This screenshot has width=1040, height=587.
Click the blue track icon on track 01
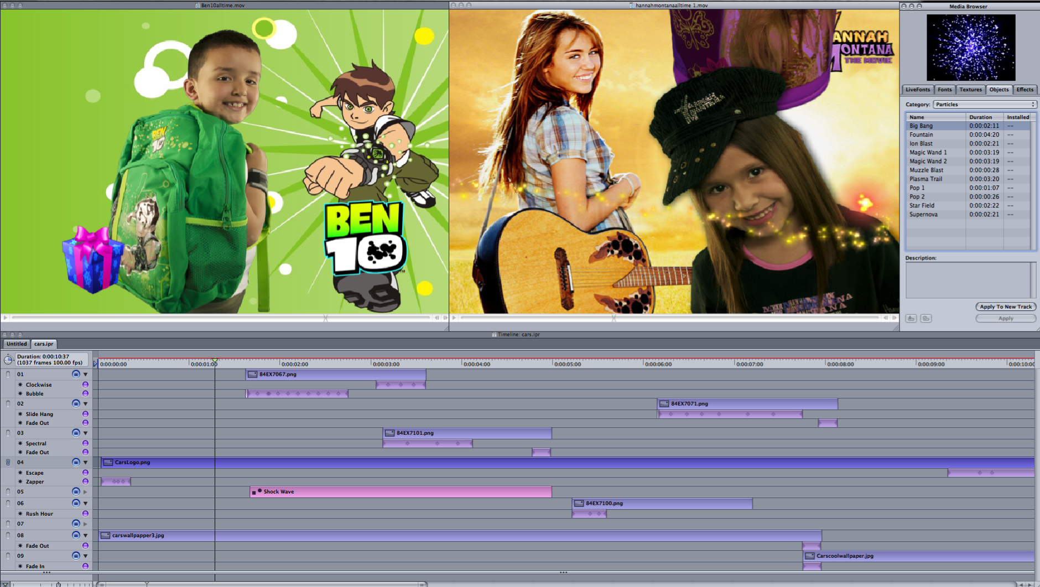(x=76, y=375)
